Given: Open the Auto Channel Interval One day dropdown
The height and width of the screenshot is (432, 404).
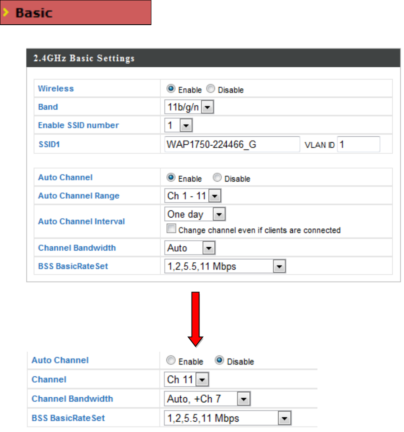Looking at the screenshot, I should (195, 214).
